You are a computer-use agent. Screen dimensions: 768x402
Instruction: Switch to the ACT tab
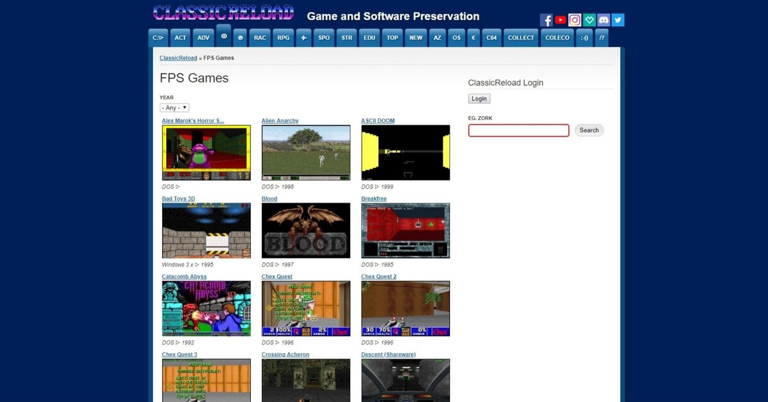[180, 38]
